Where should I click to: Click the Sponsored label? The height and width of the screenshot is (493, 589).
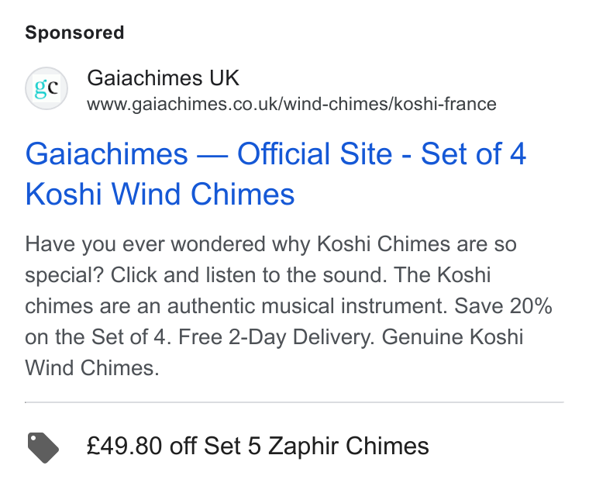coord(74,33)
